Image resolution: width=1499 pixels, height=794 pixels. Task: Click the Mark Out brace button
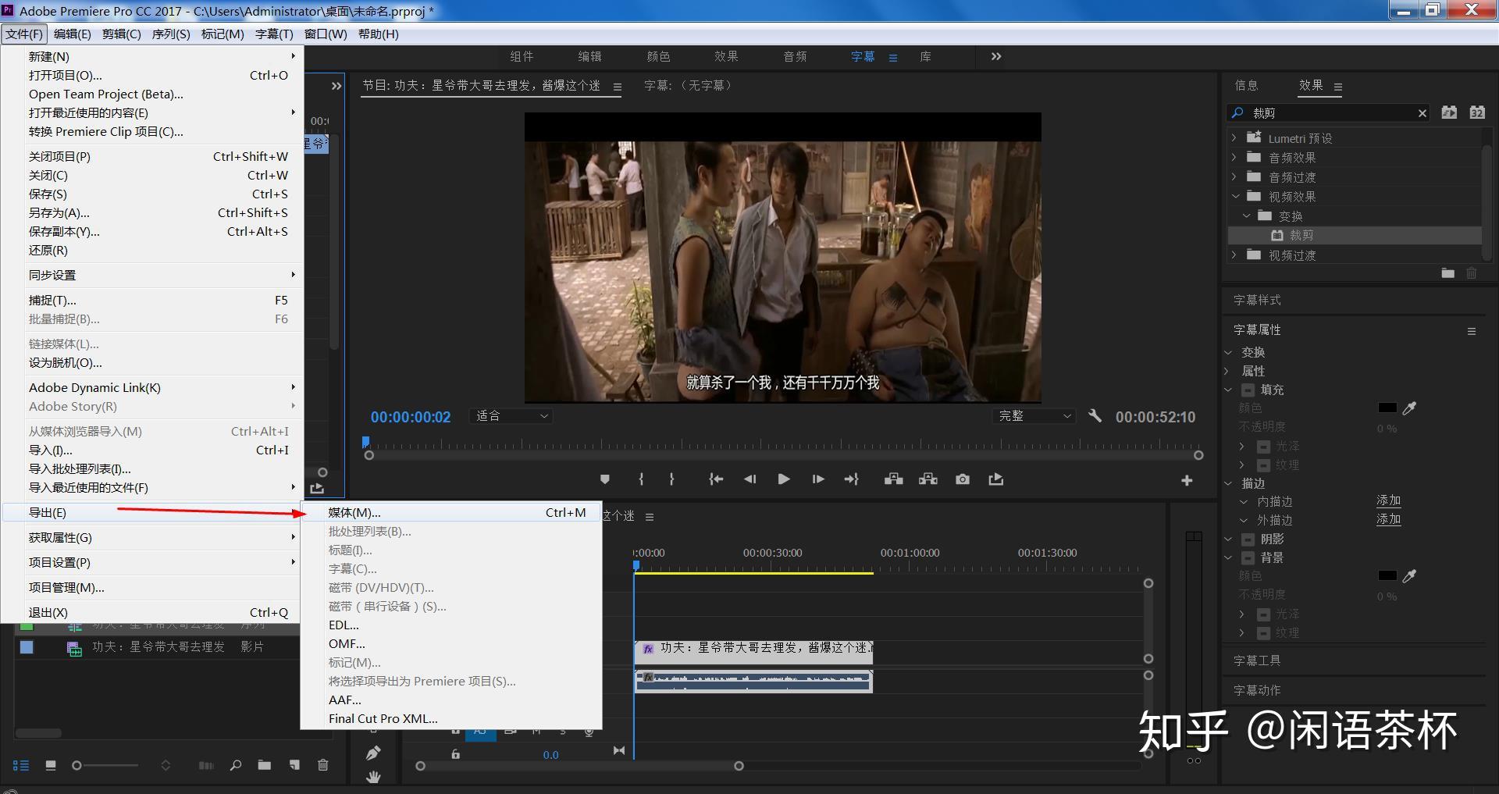point(671,479)
